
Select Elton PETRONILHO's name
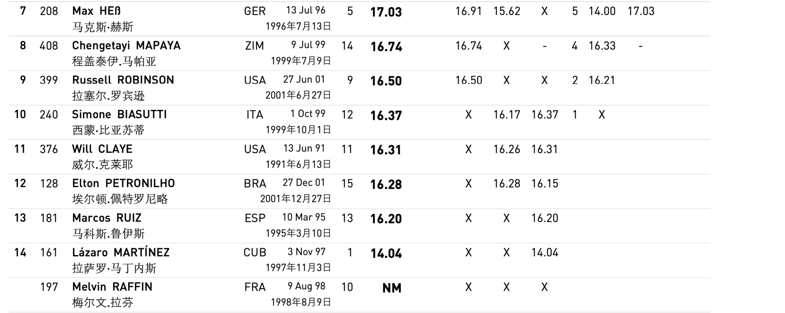123,184
